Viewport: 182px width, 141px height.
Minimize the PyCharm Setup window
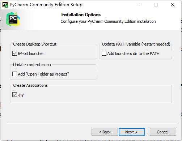(140, 5)
